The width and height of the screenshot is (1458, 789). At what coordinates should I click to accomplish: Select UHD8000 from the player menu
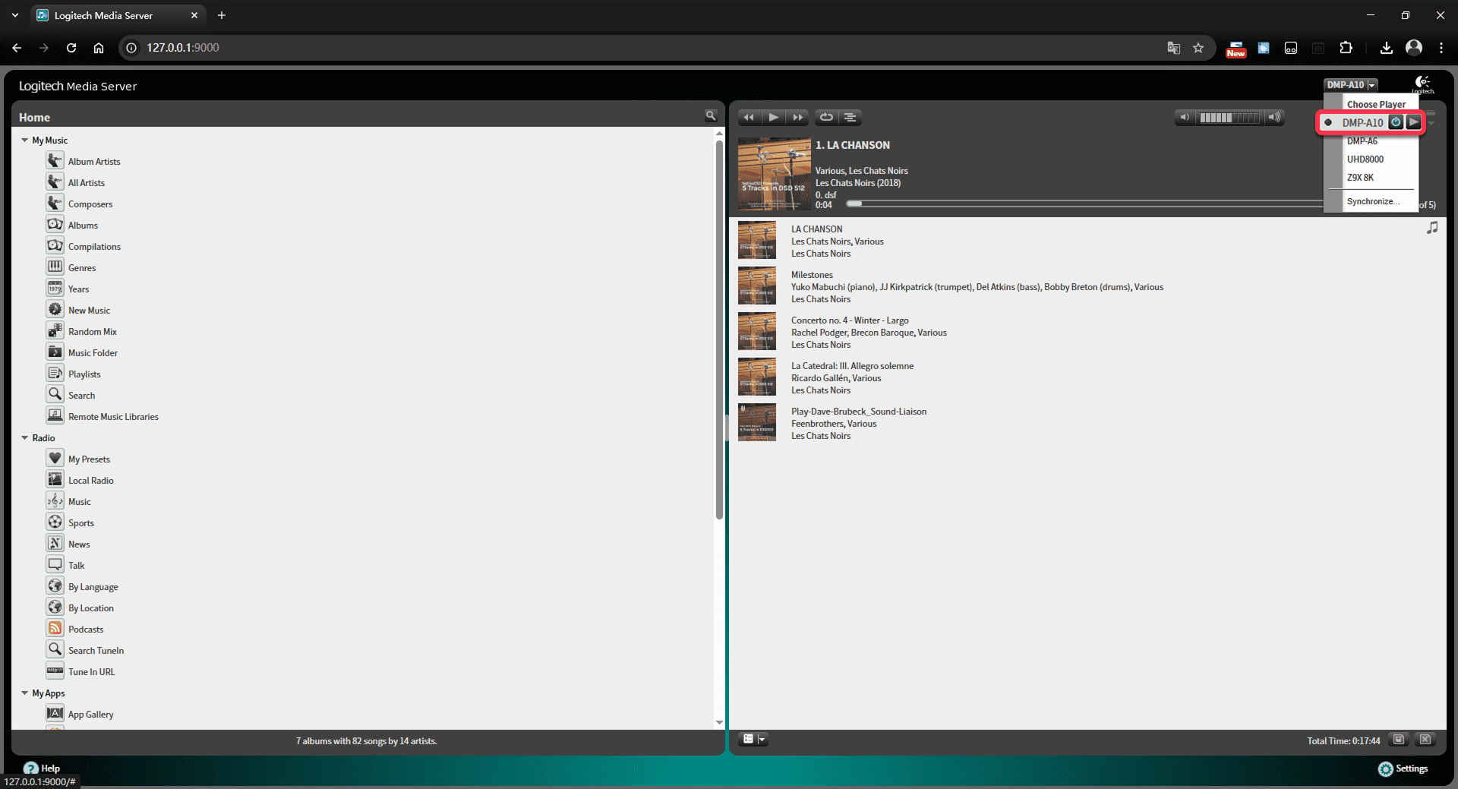pos(1365,159)
